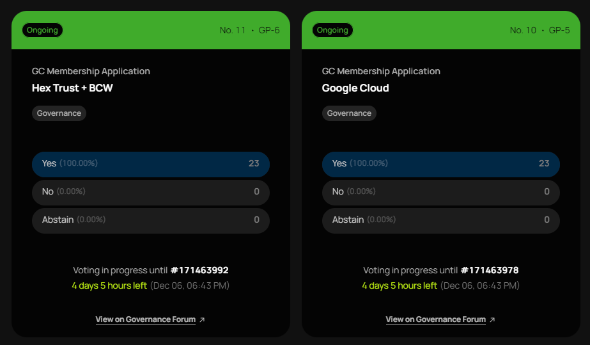Viewport: 590px width, 345px height.
Task: Select the Governance tag on Hex Trust card
Action: [59, 113]
